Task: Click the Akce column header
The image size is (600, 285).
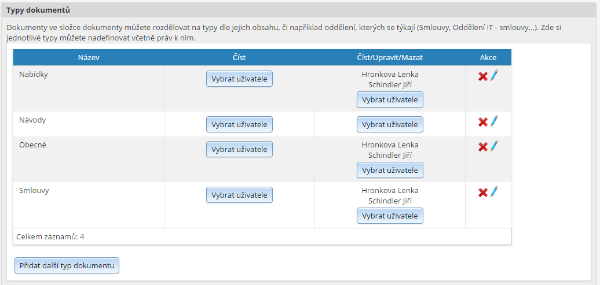Action: 488,57
